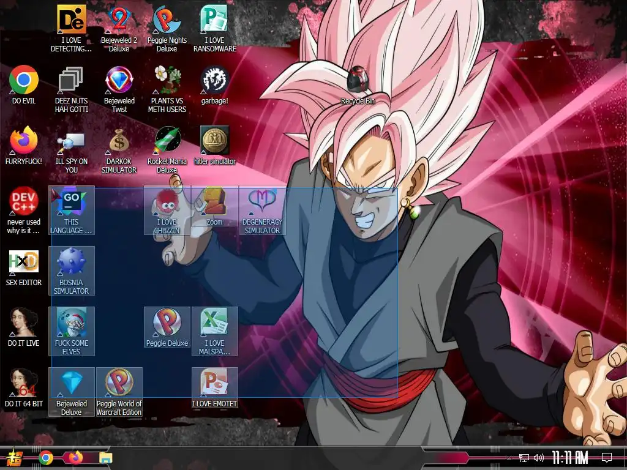Click the 'garbage!' desktop shortcut

[215, 84]
